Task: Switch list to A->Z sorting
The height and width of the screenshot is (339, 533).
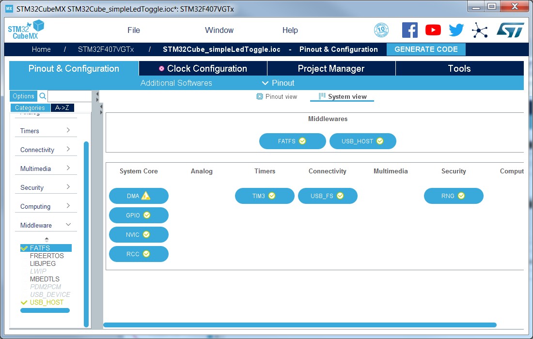Action: coord(62,108)
